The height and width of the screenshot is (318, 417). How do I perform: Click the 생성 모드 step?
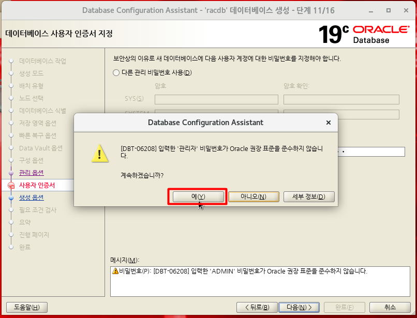point(31,73)
